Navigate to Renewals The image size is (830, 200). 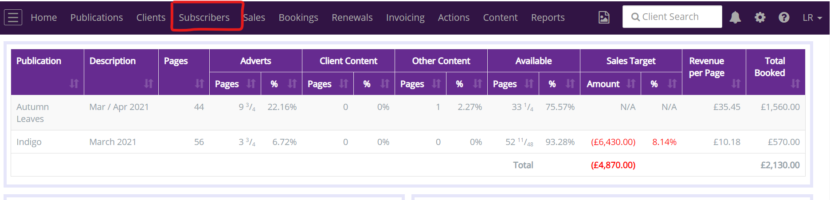(x=352, y=18)
